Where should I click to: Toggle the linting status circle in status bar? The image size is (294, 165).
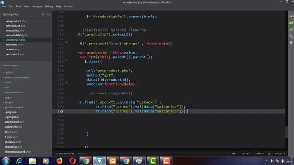pyautogui.click(x=269, y=154)
